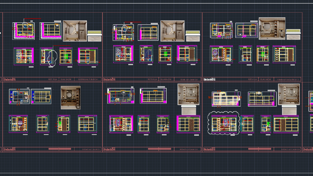Select the floor plan drawing in bottom-middle sheet
This screenshot has width=313, height=176.
[121, 96]
